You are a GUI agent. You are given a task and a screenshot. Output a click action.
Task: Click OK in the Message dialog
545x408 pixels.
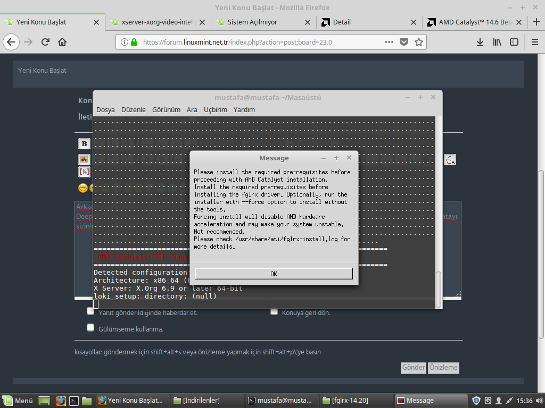pos(274,274)
